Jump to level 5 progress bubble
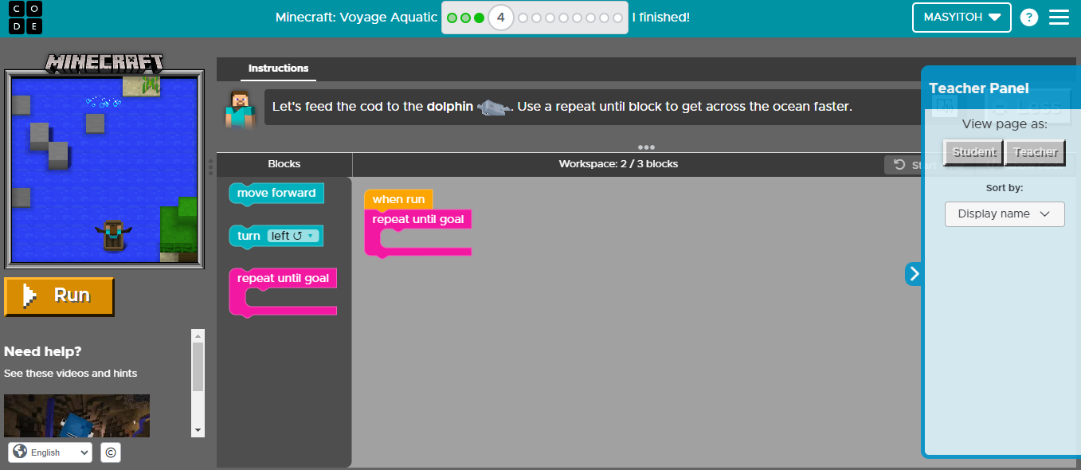Image resolution: width=1081 pixels, height=470 pixels. (523, 18)
